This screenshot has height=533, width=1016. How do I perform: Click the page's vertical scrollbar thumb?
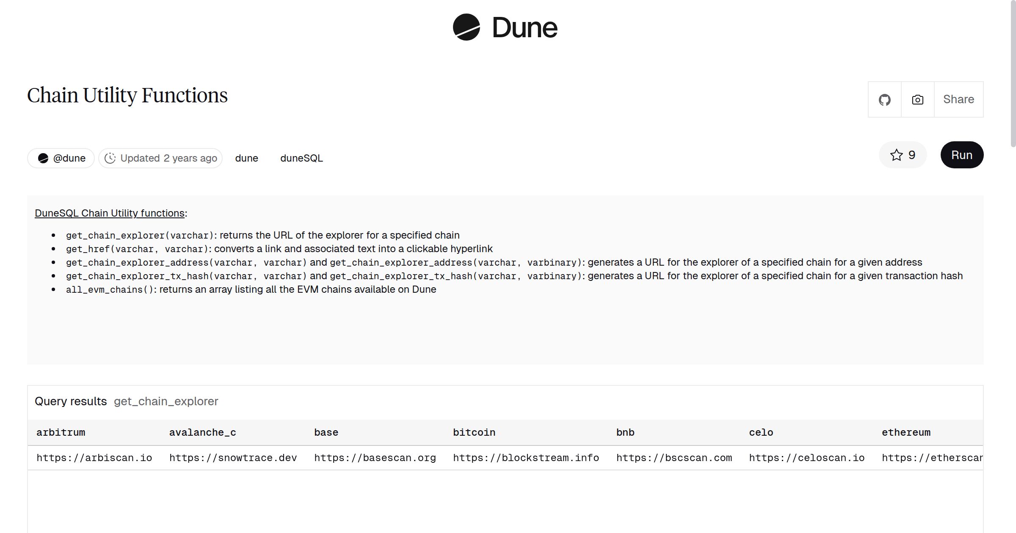pos(1013,74)
